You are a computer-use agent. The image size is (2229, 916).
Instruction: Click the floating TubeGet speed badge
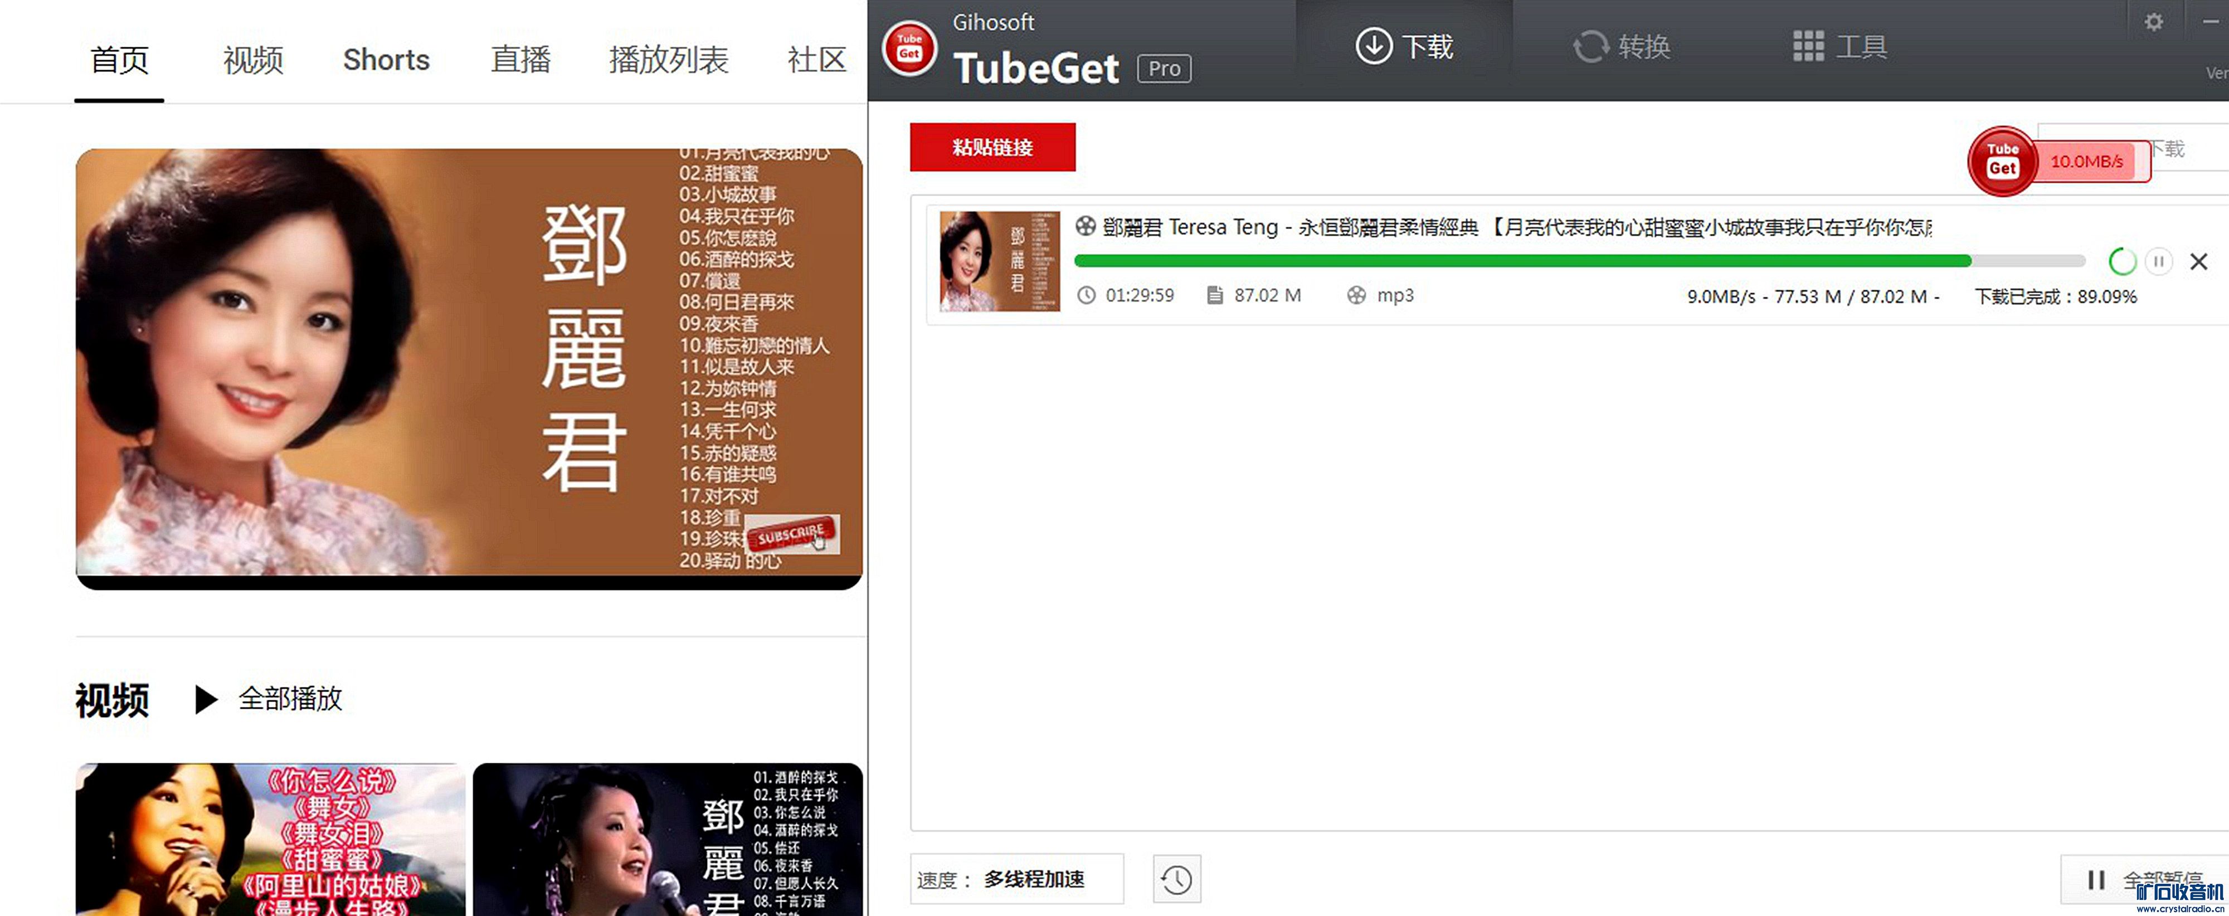pyautogui.click(x=2002, y=161)
